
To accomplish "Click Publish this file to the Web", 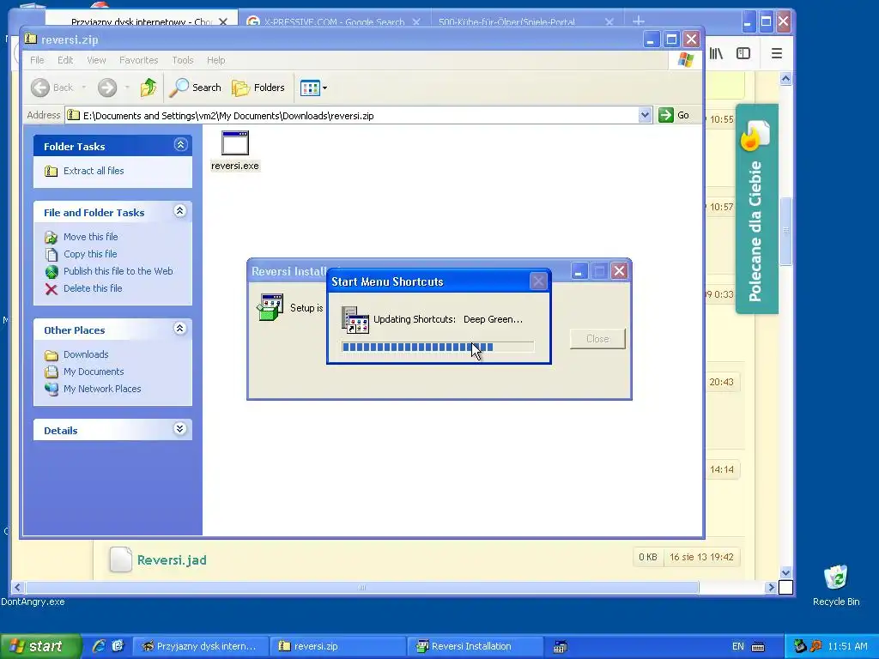I will (x=118, y=271).
